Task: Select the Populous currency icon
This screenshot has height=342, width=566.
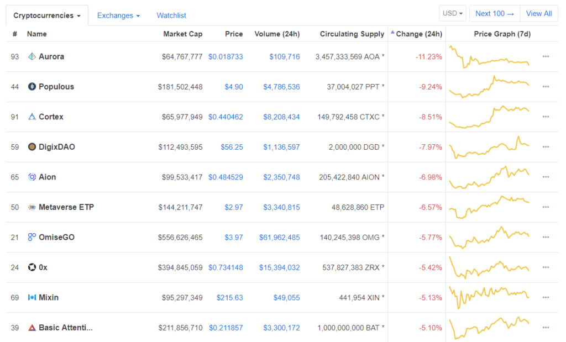Action: [32, 87]
